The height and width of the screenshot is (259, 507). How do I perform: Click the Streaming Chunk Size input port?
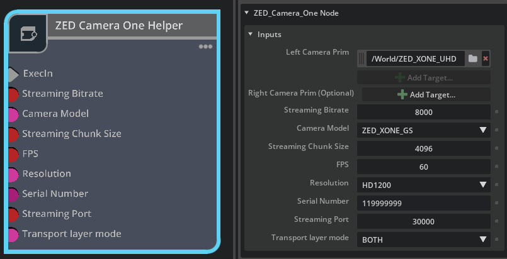point(13,134)
